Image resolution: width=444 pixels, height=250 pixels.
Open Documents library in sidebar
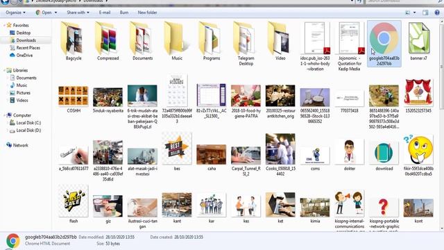(26, 78)
